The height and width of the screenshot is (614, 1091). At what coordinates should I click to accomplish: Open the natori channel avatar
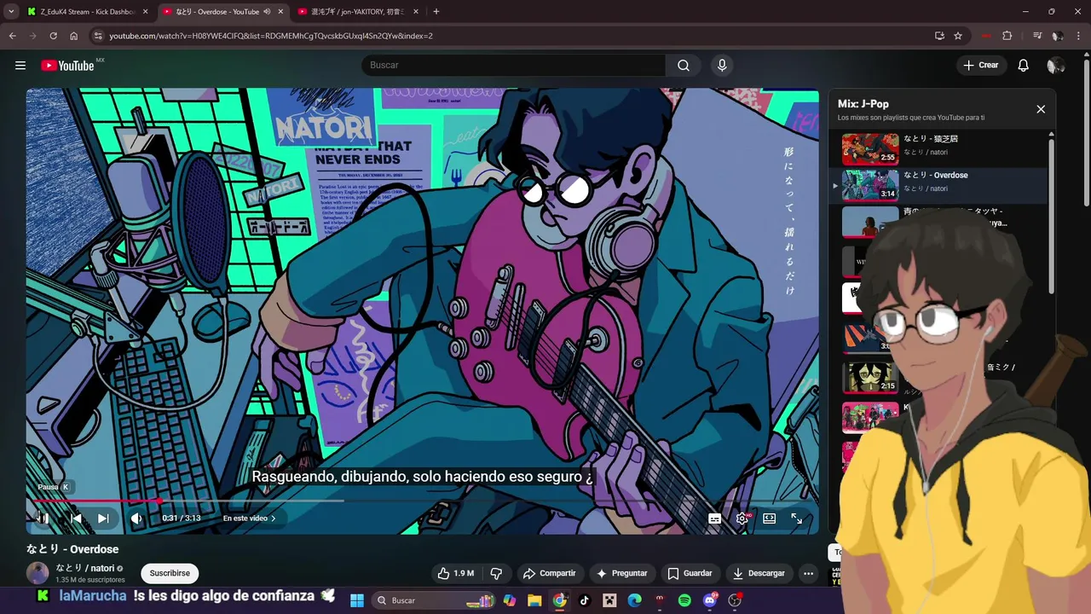(38, 573)
